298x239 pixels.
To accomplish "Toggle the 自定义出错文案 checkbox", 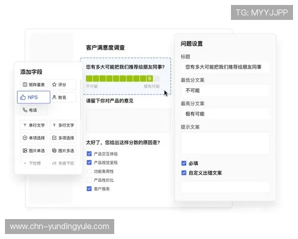I will [x=184, y=173].
